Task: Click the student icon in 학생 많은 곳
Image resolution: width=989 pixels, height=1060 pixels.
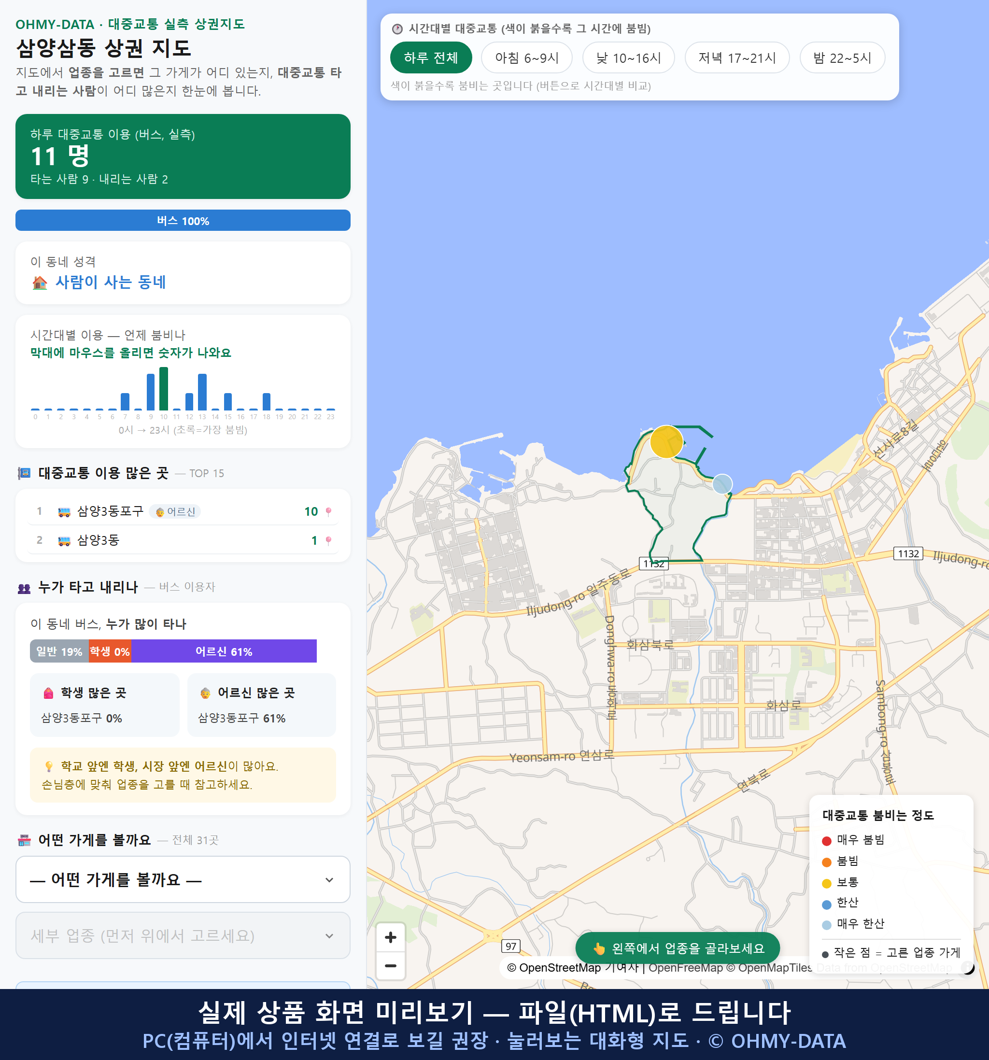Action: [48, 693]
